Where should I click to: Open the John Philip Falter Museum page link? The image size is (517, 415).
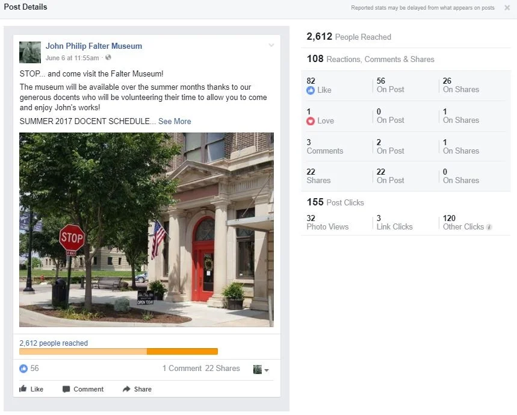point(94,46)
